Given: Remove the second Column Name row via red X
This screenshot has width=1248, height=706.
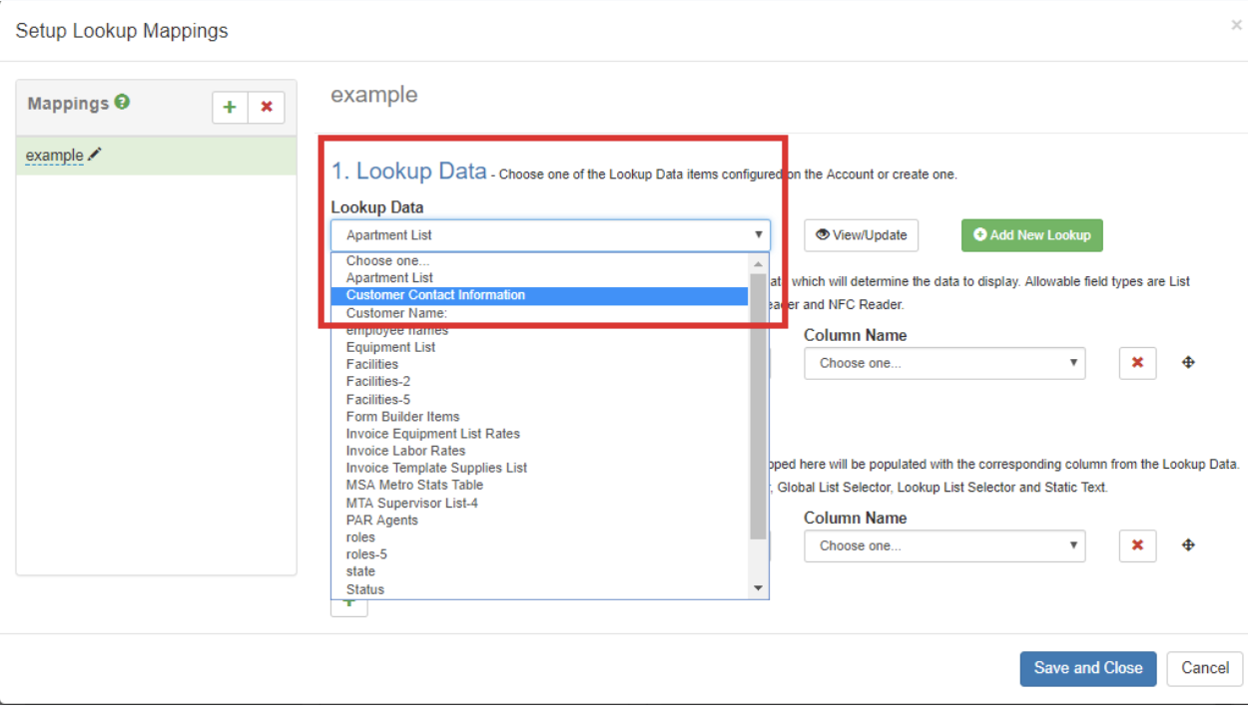Looking at the screenshot, I should (1137, 545).
